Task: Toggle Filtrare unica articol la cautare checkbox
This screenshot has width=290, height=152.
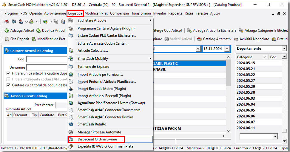Action: tap(8, 73)
